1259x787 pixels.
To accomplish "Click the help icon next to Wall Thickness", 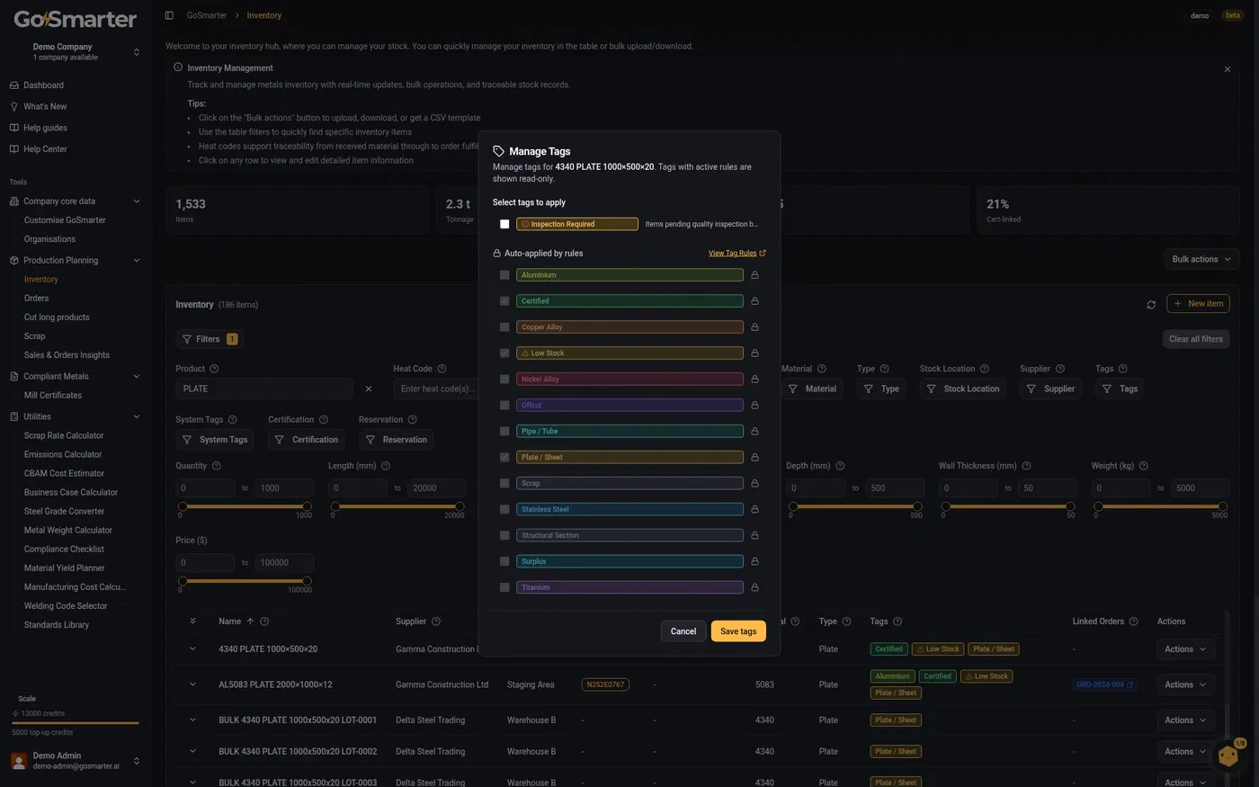I will tap(1026, 466).
